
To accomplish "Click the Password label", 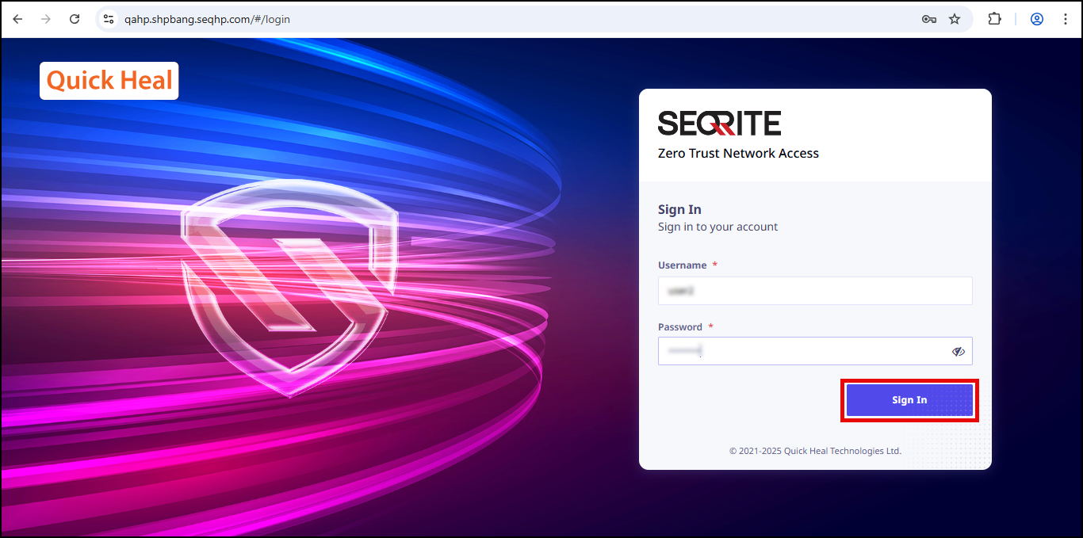I will (680, 327).
